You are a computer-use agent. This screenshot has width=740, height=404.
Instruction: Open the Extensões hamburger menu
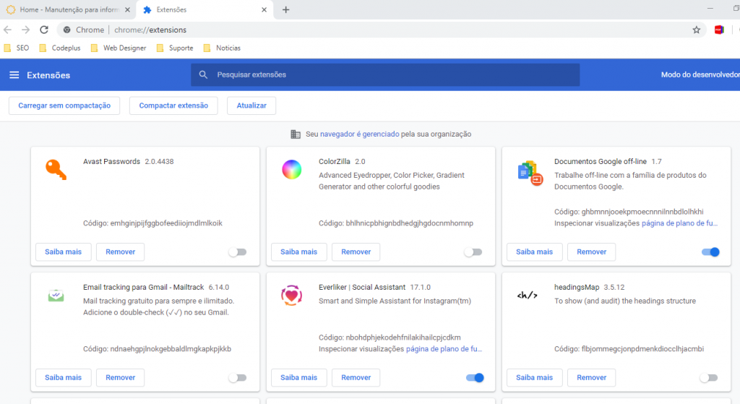pos(14,75)
